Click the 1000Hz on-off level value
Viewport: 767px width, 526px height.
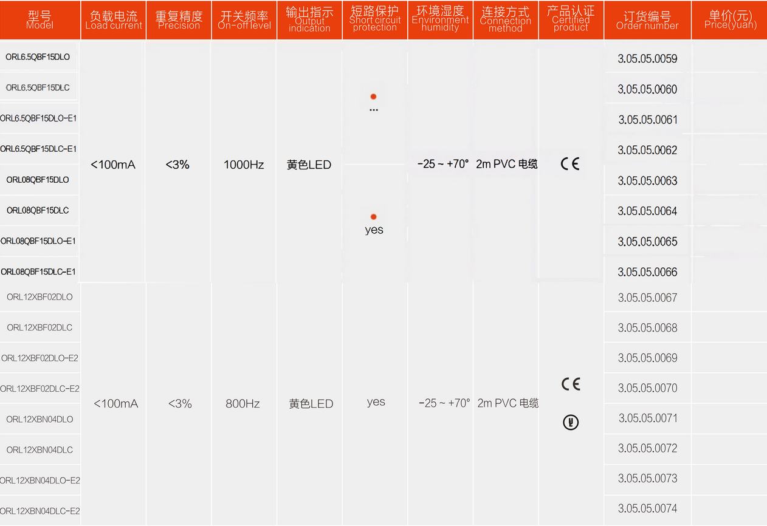click(244, 165)
